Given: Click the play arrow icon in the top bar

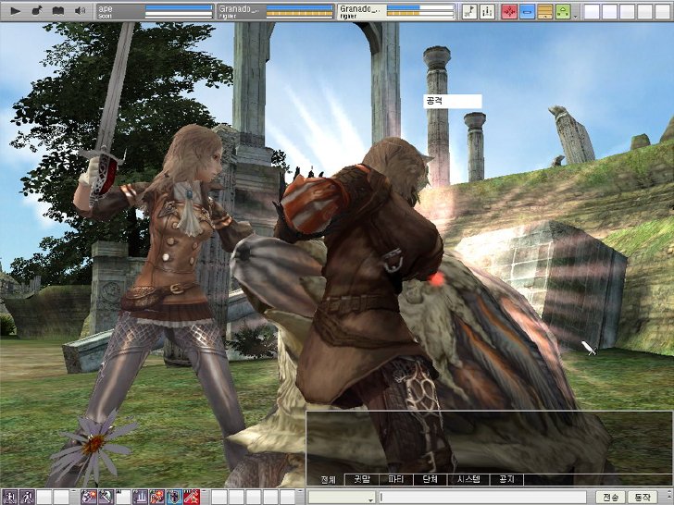Looking at the screenshot, I should (x=15, y=11).
